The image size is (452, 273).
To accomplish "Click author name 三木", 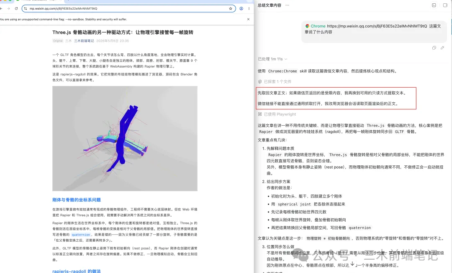I will click(x=68, y=41).
